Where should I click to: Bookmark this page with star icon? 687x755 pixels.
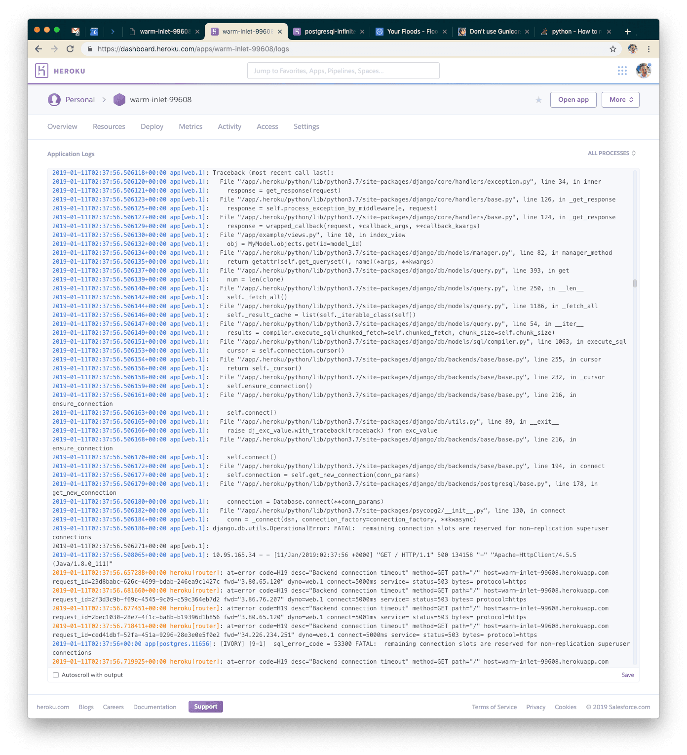[x=612, y=49]
